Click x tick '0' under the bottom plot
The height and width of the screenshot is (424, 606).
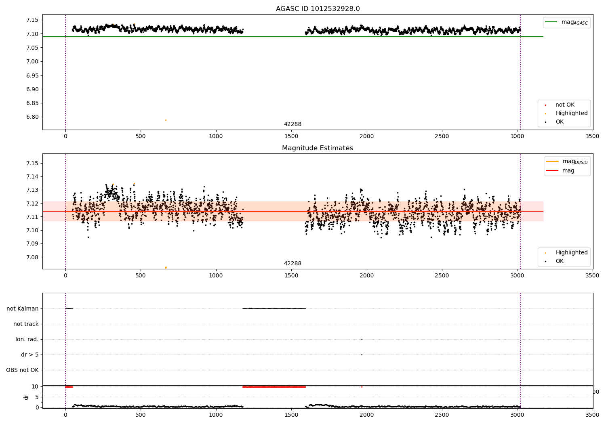[65, 415]
